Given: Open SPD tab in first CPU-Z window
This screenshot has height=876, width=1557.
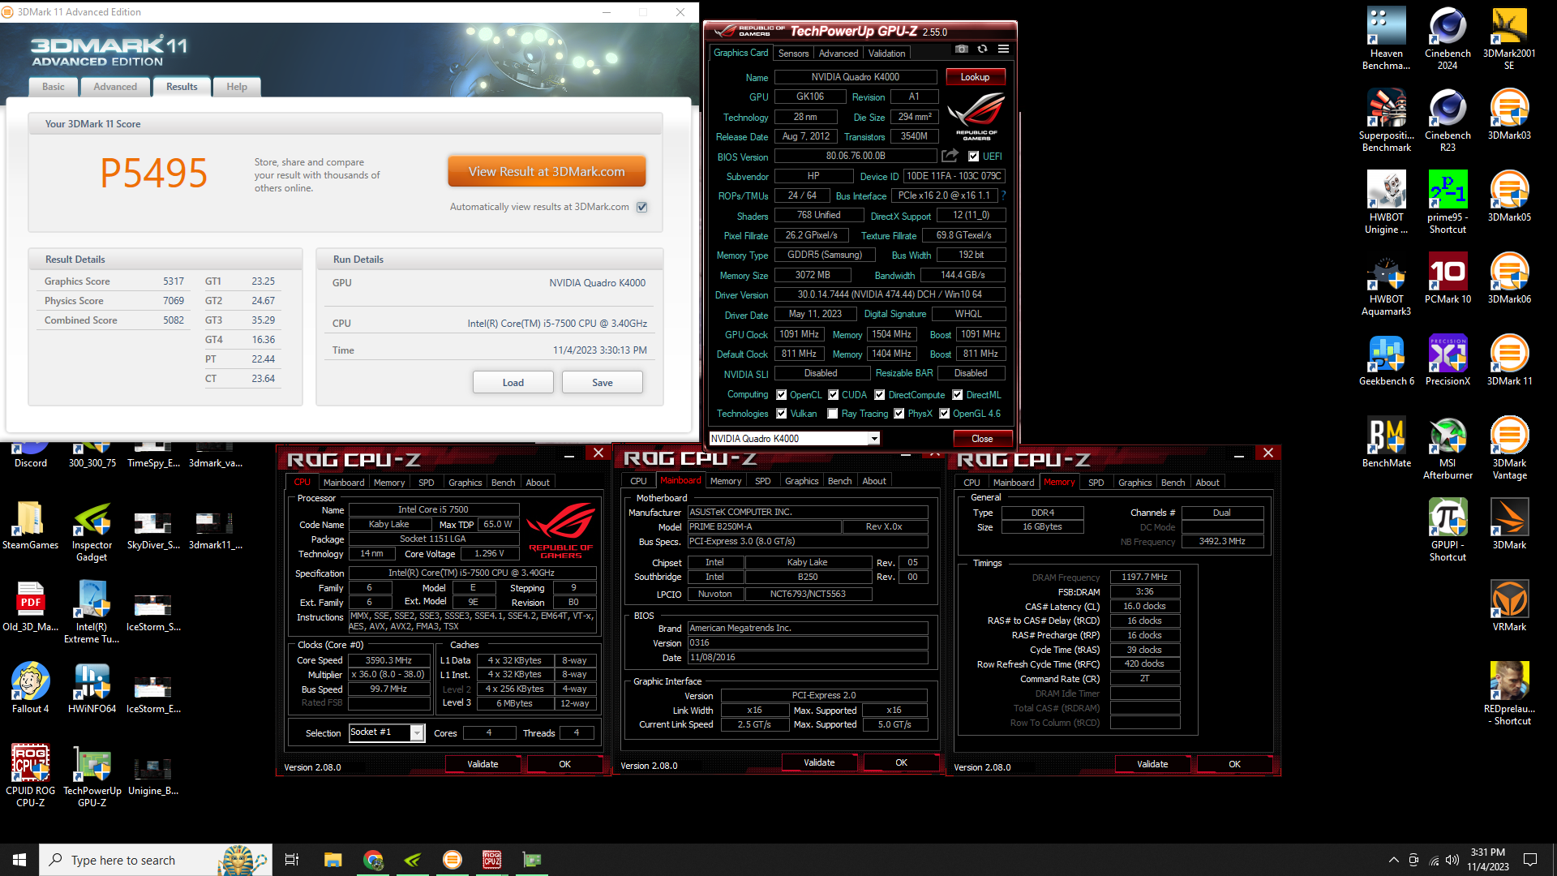Looking at the screenshot, I should [426, 483].
